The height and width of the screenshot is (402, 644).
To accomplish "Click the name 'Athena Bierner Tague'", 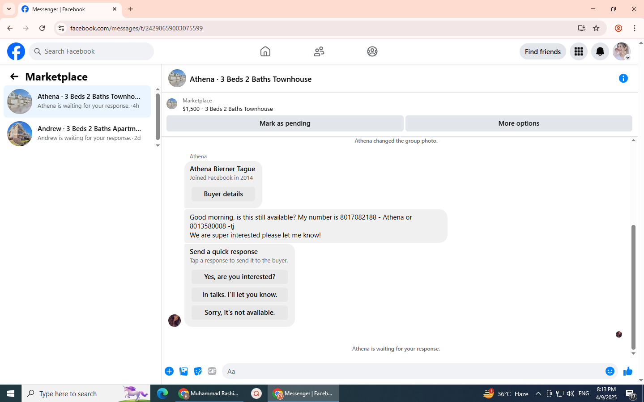I will [x=222, y=169].
